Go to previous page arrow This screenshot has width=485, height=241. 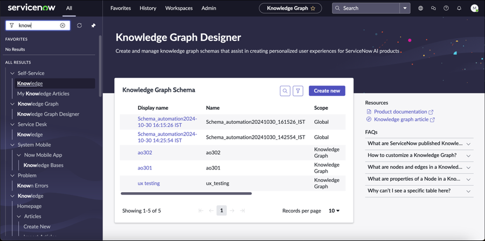(x=211, y=211)
